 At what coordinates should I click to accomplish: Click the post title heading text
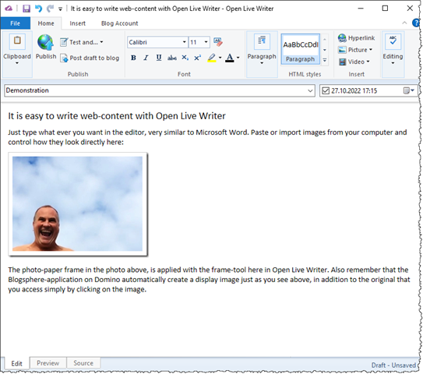tap(117, 116)
